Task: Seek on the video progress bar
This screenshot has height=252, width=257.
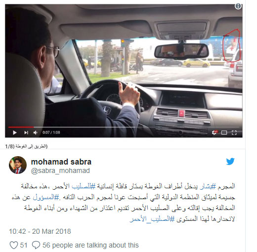Action: tap(124, 127)
